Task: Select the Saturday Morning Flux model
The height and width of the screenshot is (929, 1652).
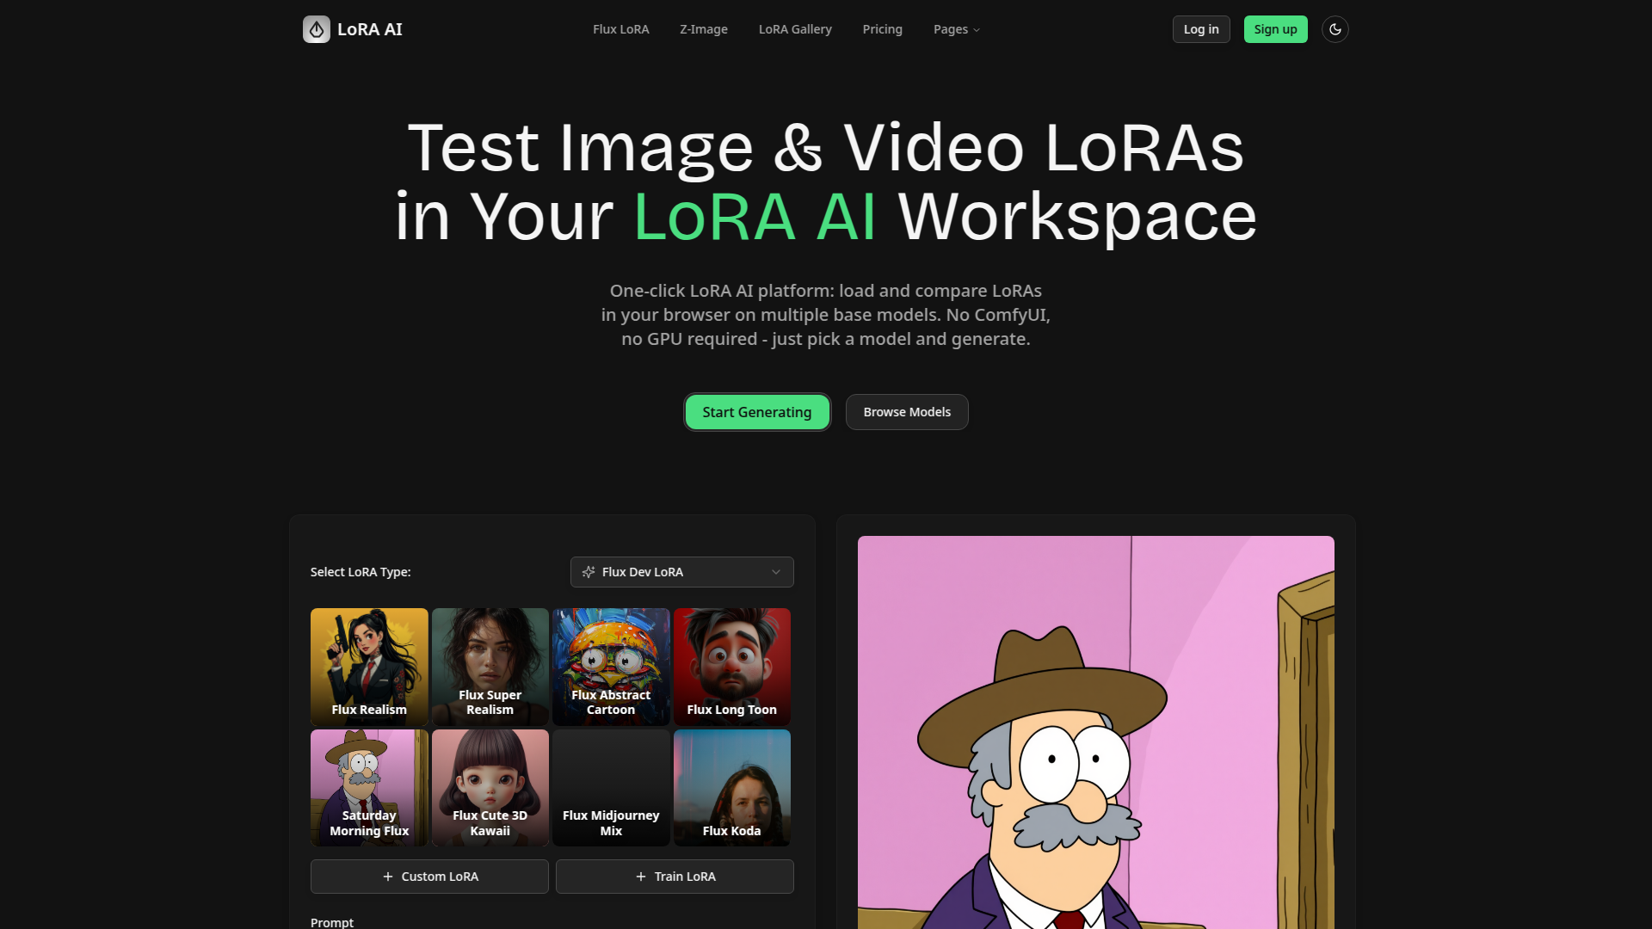Action: point(369,787)
